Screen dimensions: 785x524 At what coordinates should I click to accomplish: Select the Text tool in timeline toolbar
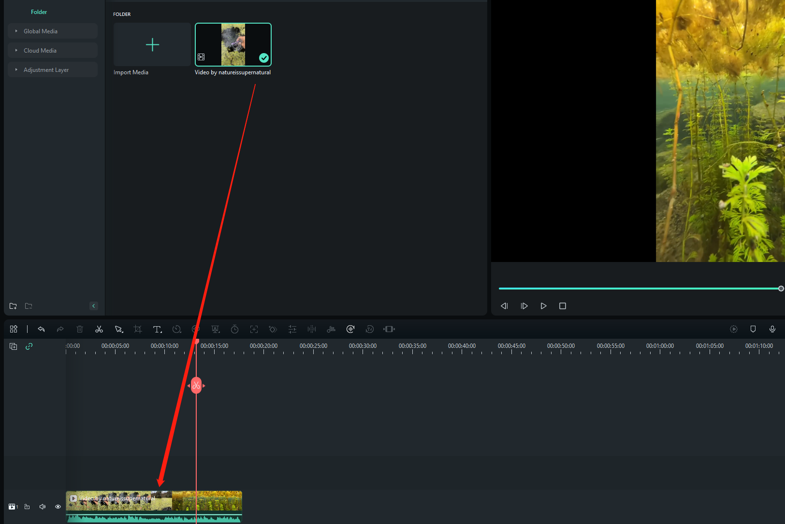(x=157, y=329)
